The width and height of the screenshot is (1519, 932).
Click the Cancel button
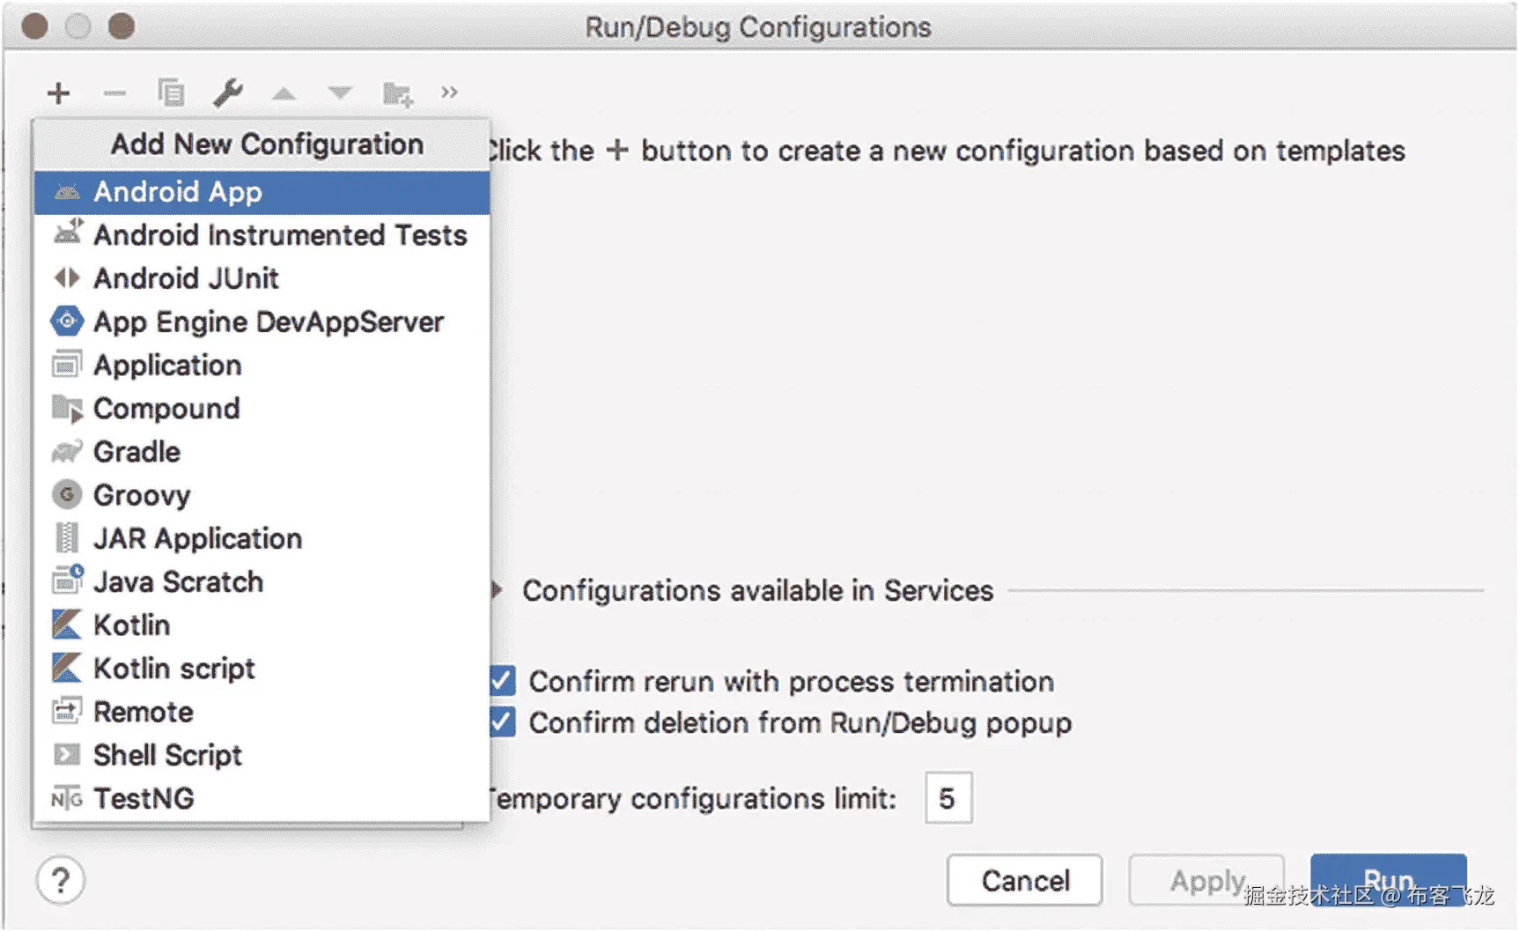pyautogui.click(x=1024, y=880)
